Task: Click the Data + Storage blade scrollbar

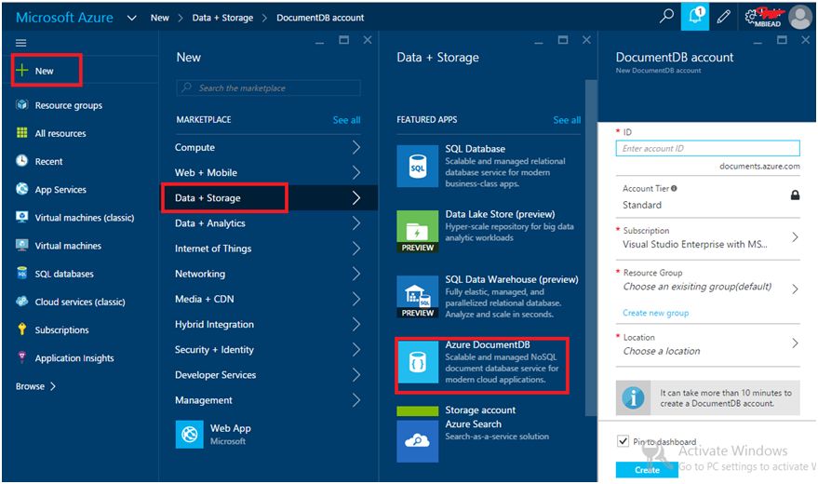Action: pos(591,248)
